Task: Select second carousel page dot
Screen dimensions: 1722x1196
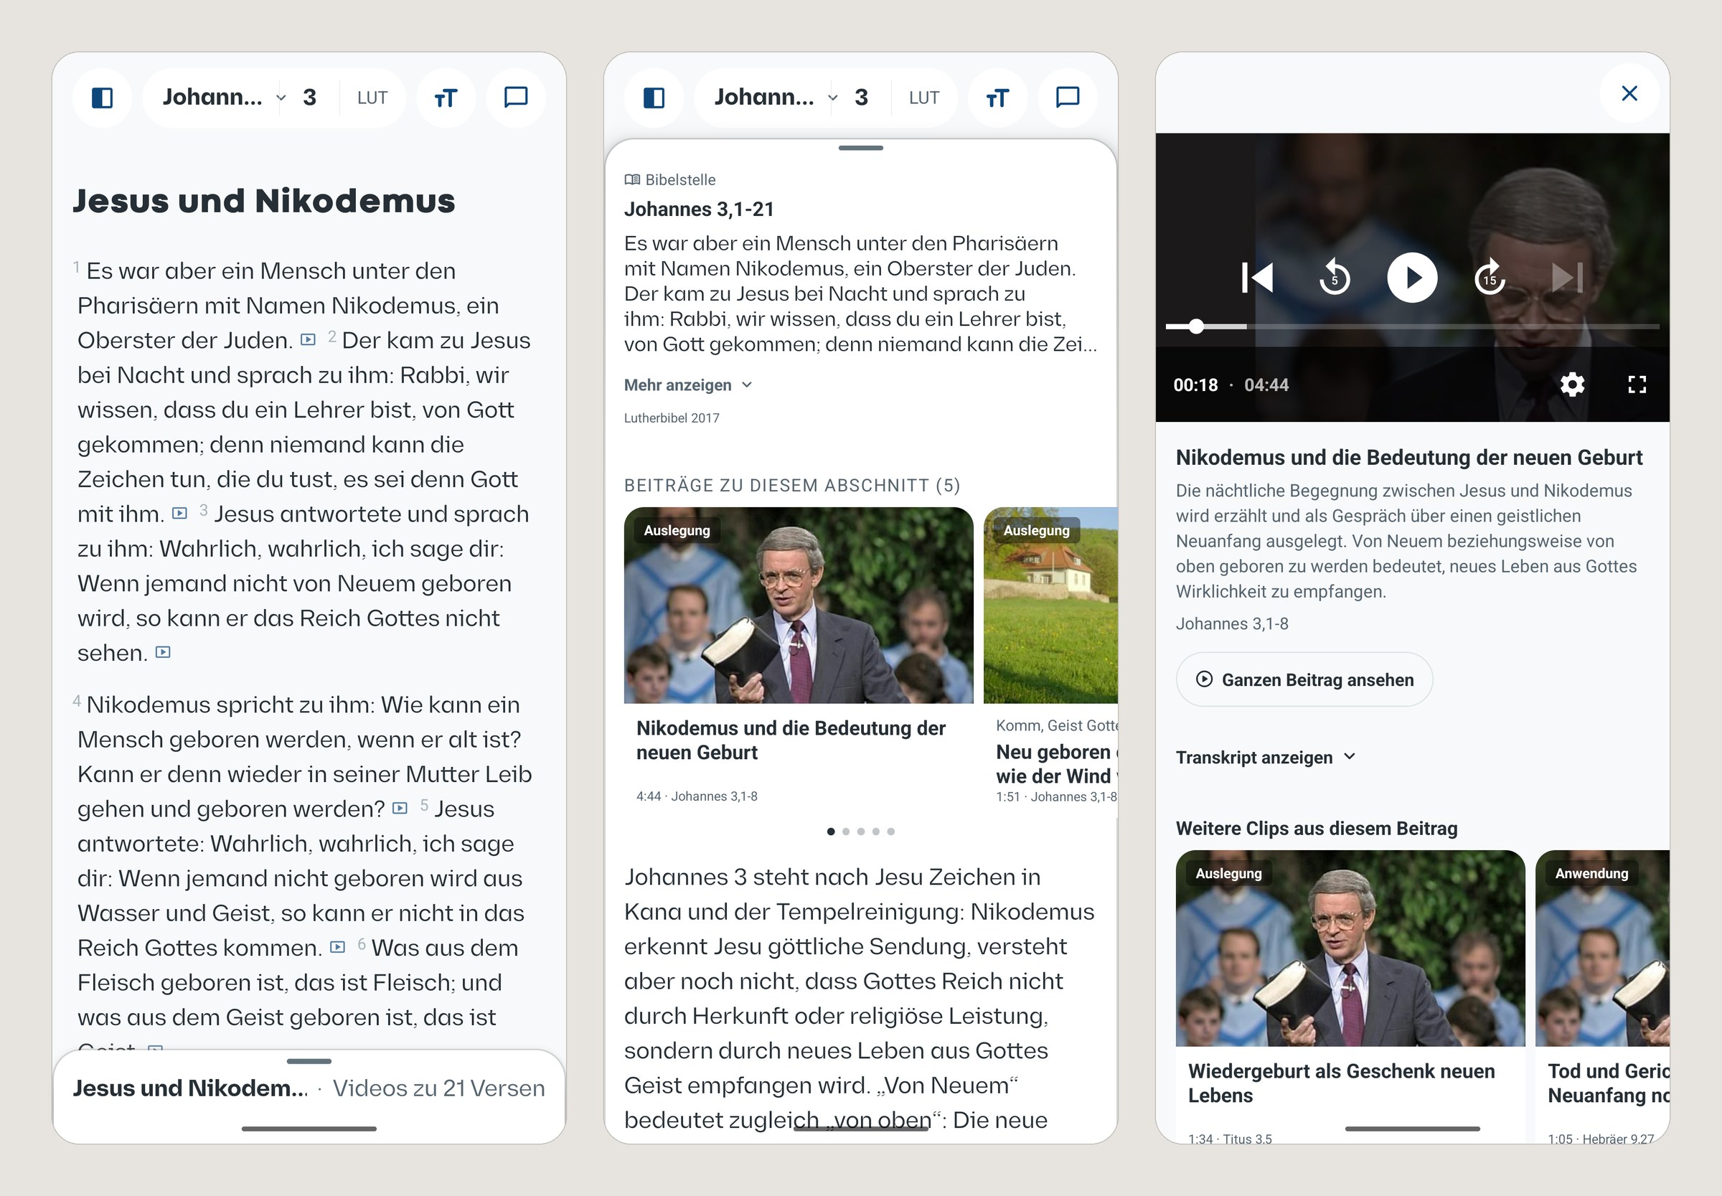Action: (846, 831)
